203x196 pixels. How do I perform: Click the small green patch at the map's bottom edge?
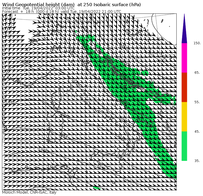click(97, 188)
